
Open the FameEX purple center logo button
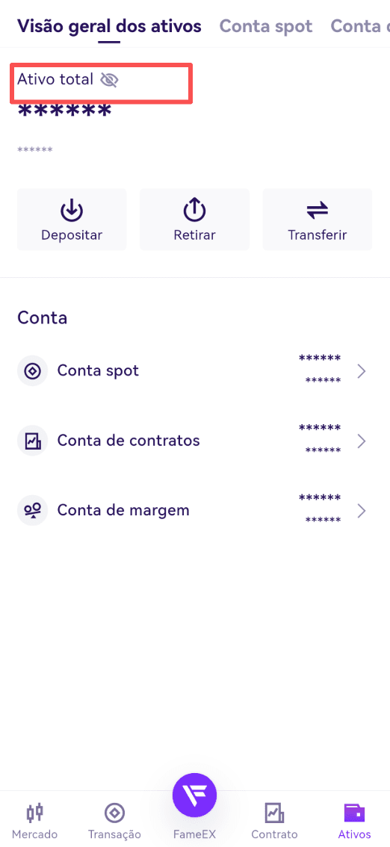194,795
